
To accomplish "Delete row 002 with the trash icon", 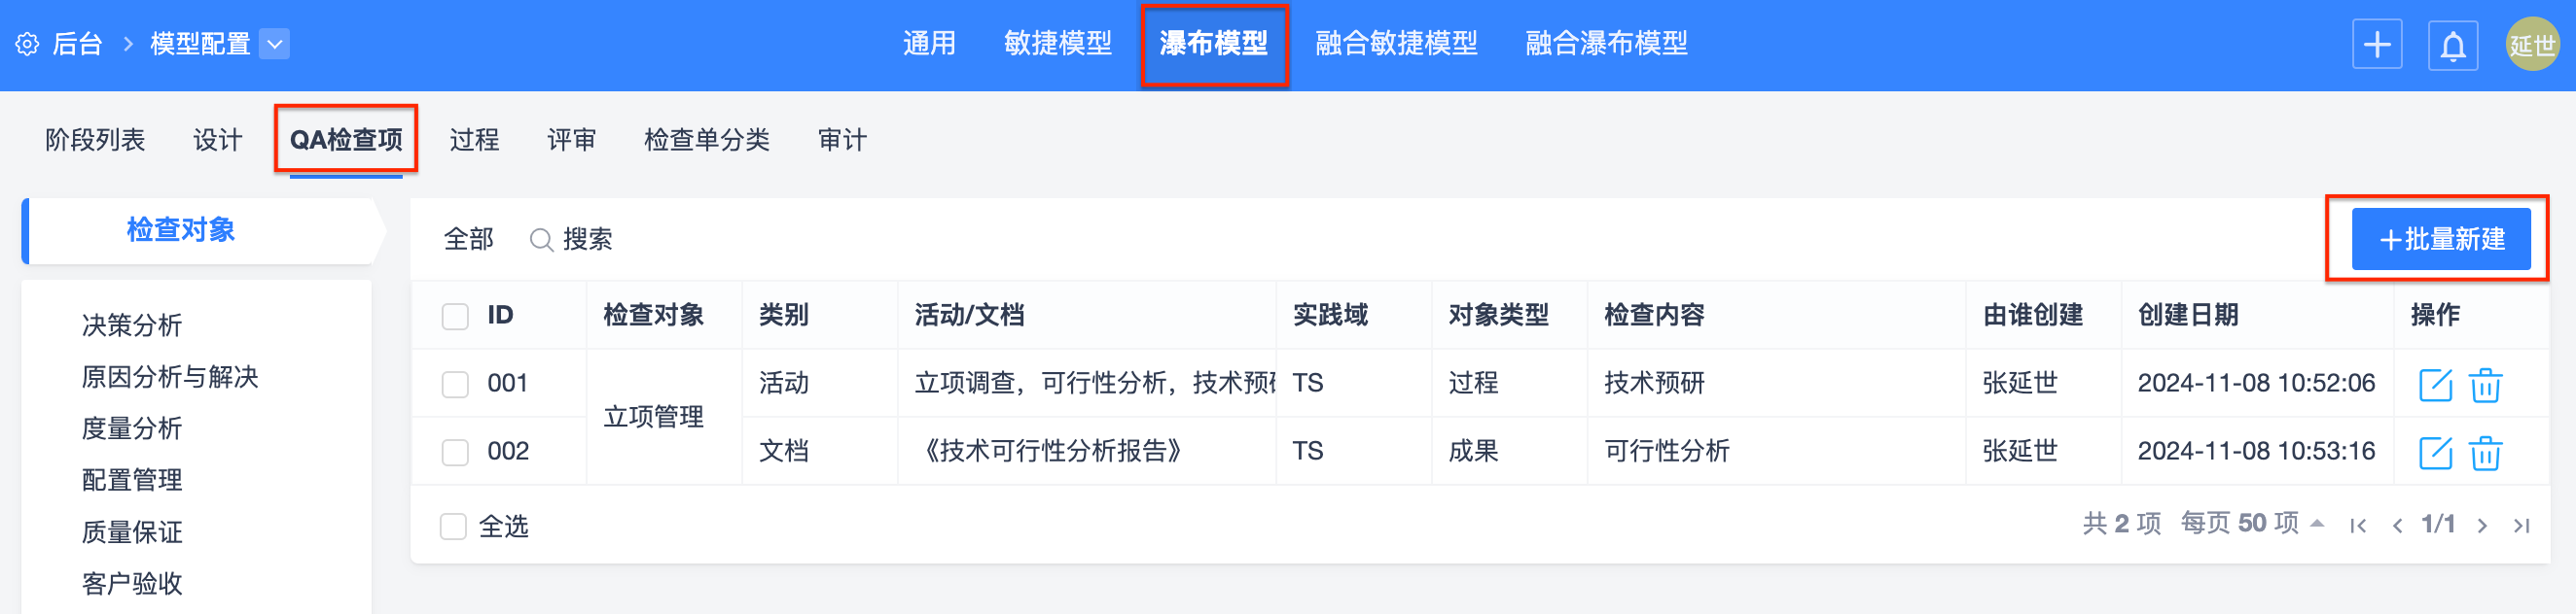I will pyautogui.click(x=2485, y=453).
